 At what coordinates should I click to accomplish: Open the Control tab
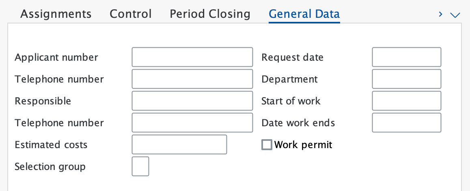click(x=131, y=14)
